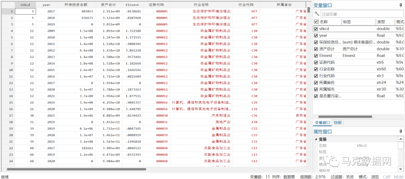The image size is (405, 179).
Task: Click the 汽车制造业 industry cell
Action: click(201, 115)
